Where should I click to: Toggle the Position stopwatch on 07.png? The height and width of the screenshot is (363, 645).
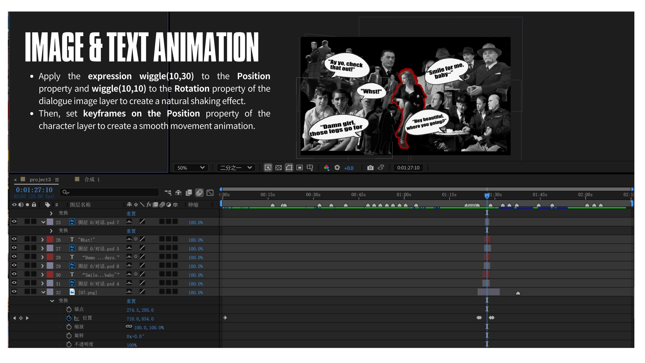click(69, 318)
